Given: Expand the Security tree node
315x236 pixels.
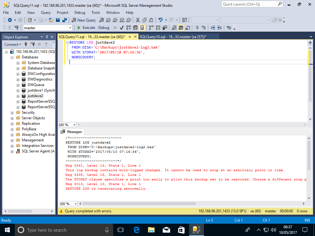Looking at the screenshot, I should point(12,113).
